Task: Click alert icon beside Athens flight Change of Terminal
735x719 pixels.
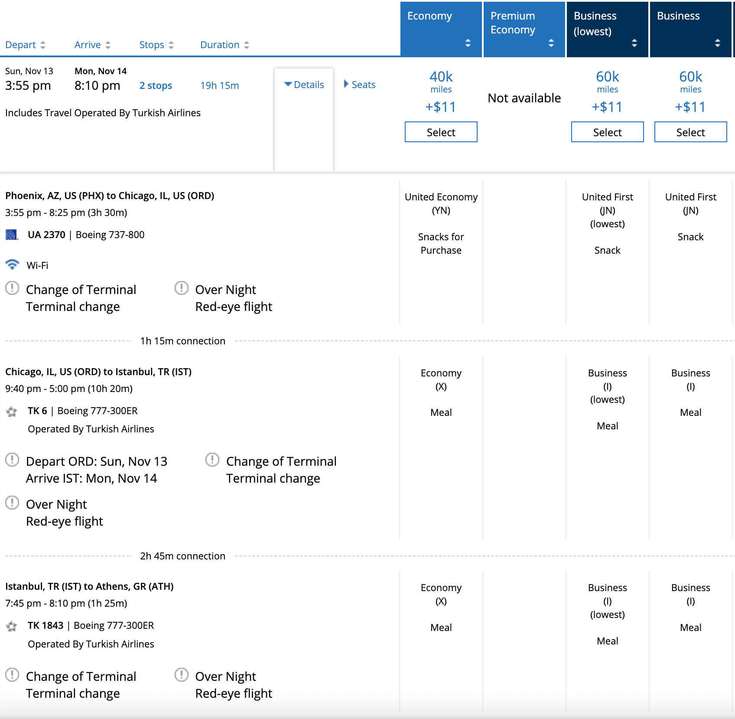Action: click(12, 675)
